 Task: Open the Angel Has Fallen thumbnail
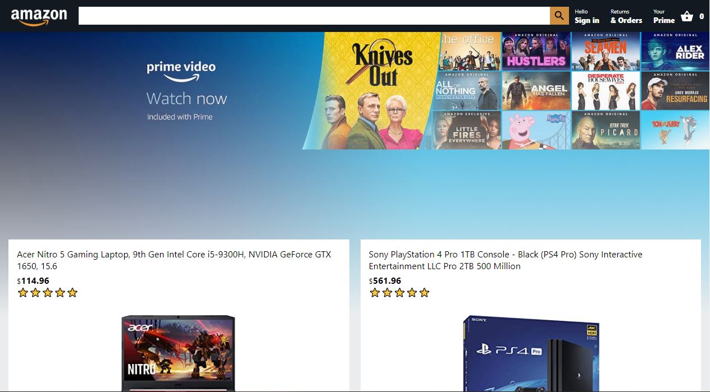click(x=536, y=91)
